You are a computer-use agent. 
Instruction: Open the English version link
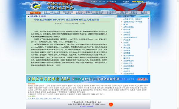[x=102, y=1]
